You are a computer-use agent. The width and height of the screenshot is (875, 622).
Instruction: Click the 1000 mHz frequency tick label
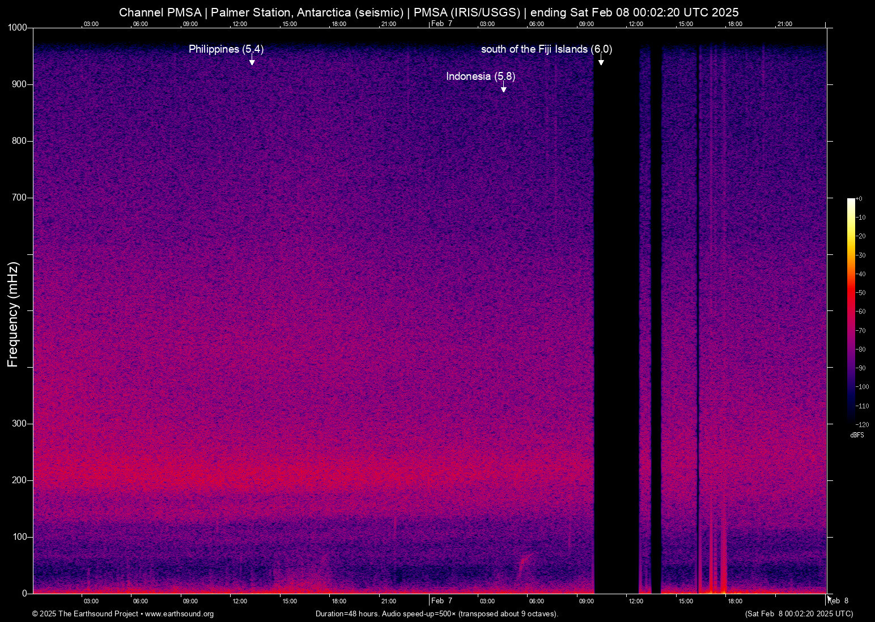(17, 27)
